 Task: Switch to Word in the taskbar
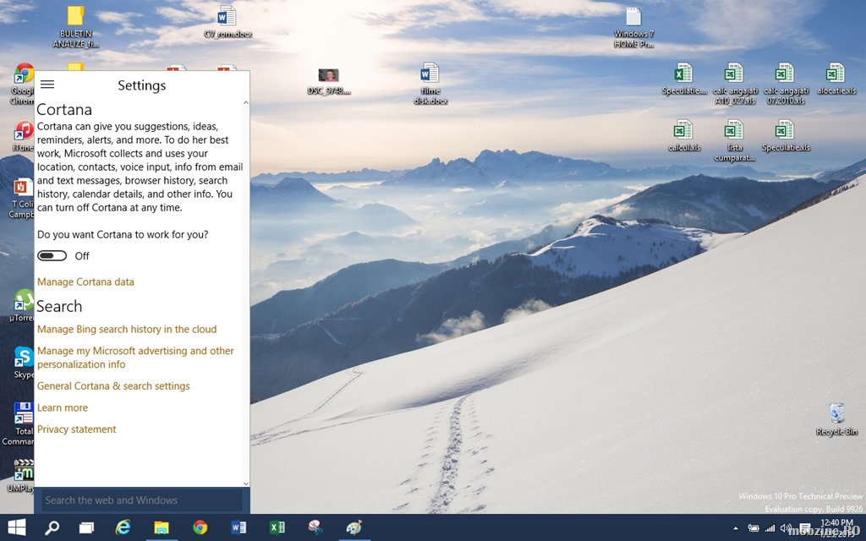(x=238, y=527)
